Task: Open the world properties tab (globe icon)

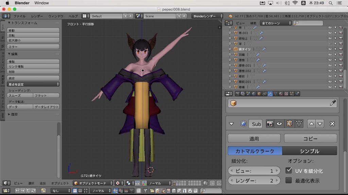Action: point(254,94)
